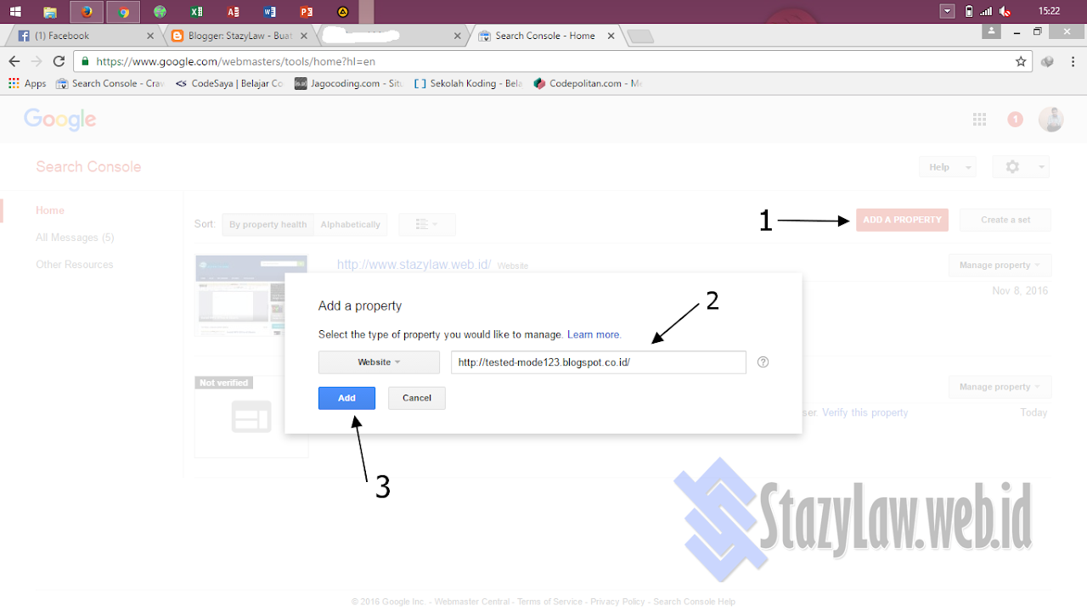Close the Facebook tab
Viewport: 1087px width, 611px height.
[150, 36]
